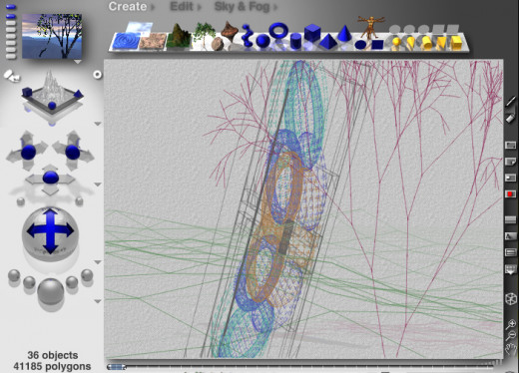Create a blue cone primitive
This screenshot has width=519, height=373.
click(343, 33)
